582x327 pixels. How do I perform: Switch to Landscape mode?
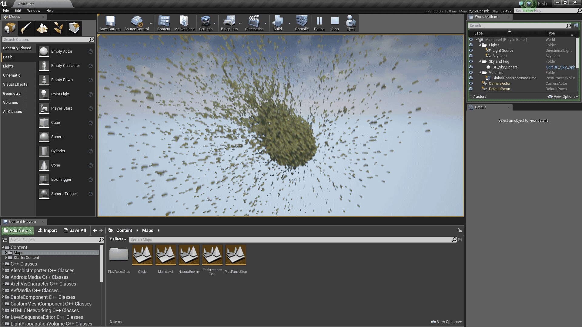point(42,28)
